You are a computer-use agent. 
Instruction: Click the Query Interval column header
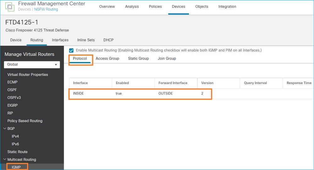pyautogui.click(x=255, y=83)
